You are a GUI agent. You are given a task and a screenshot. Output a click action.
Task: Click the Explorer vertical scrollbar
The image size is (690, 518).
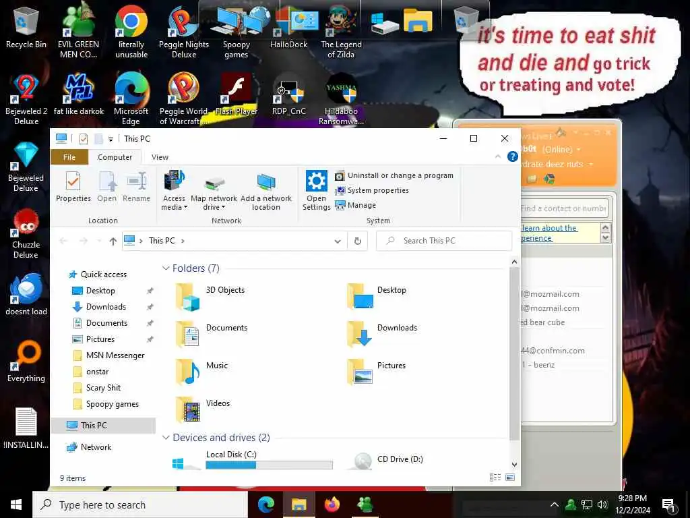(514, 353)
